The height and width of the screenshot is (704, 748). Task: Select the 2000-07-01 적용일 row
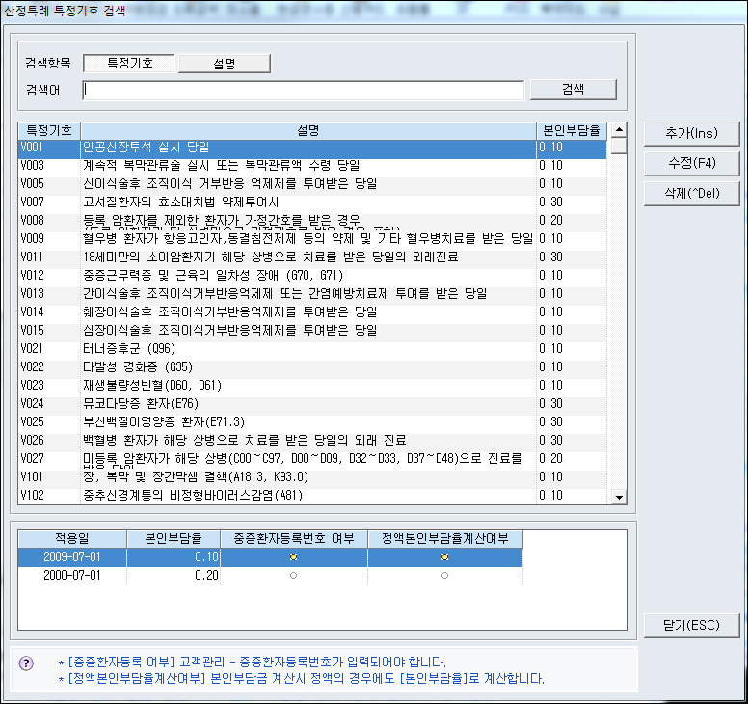70,575
